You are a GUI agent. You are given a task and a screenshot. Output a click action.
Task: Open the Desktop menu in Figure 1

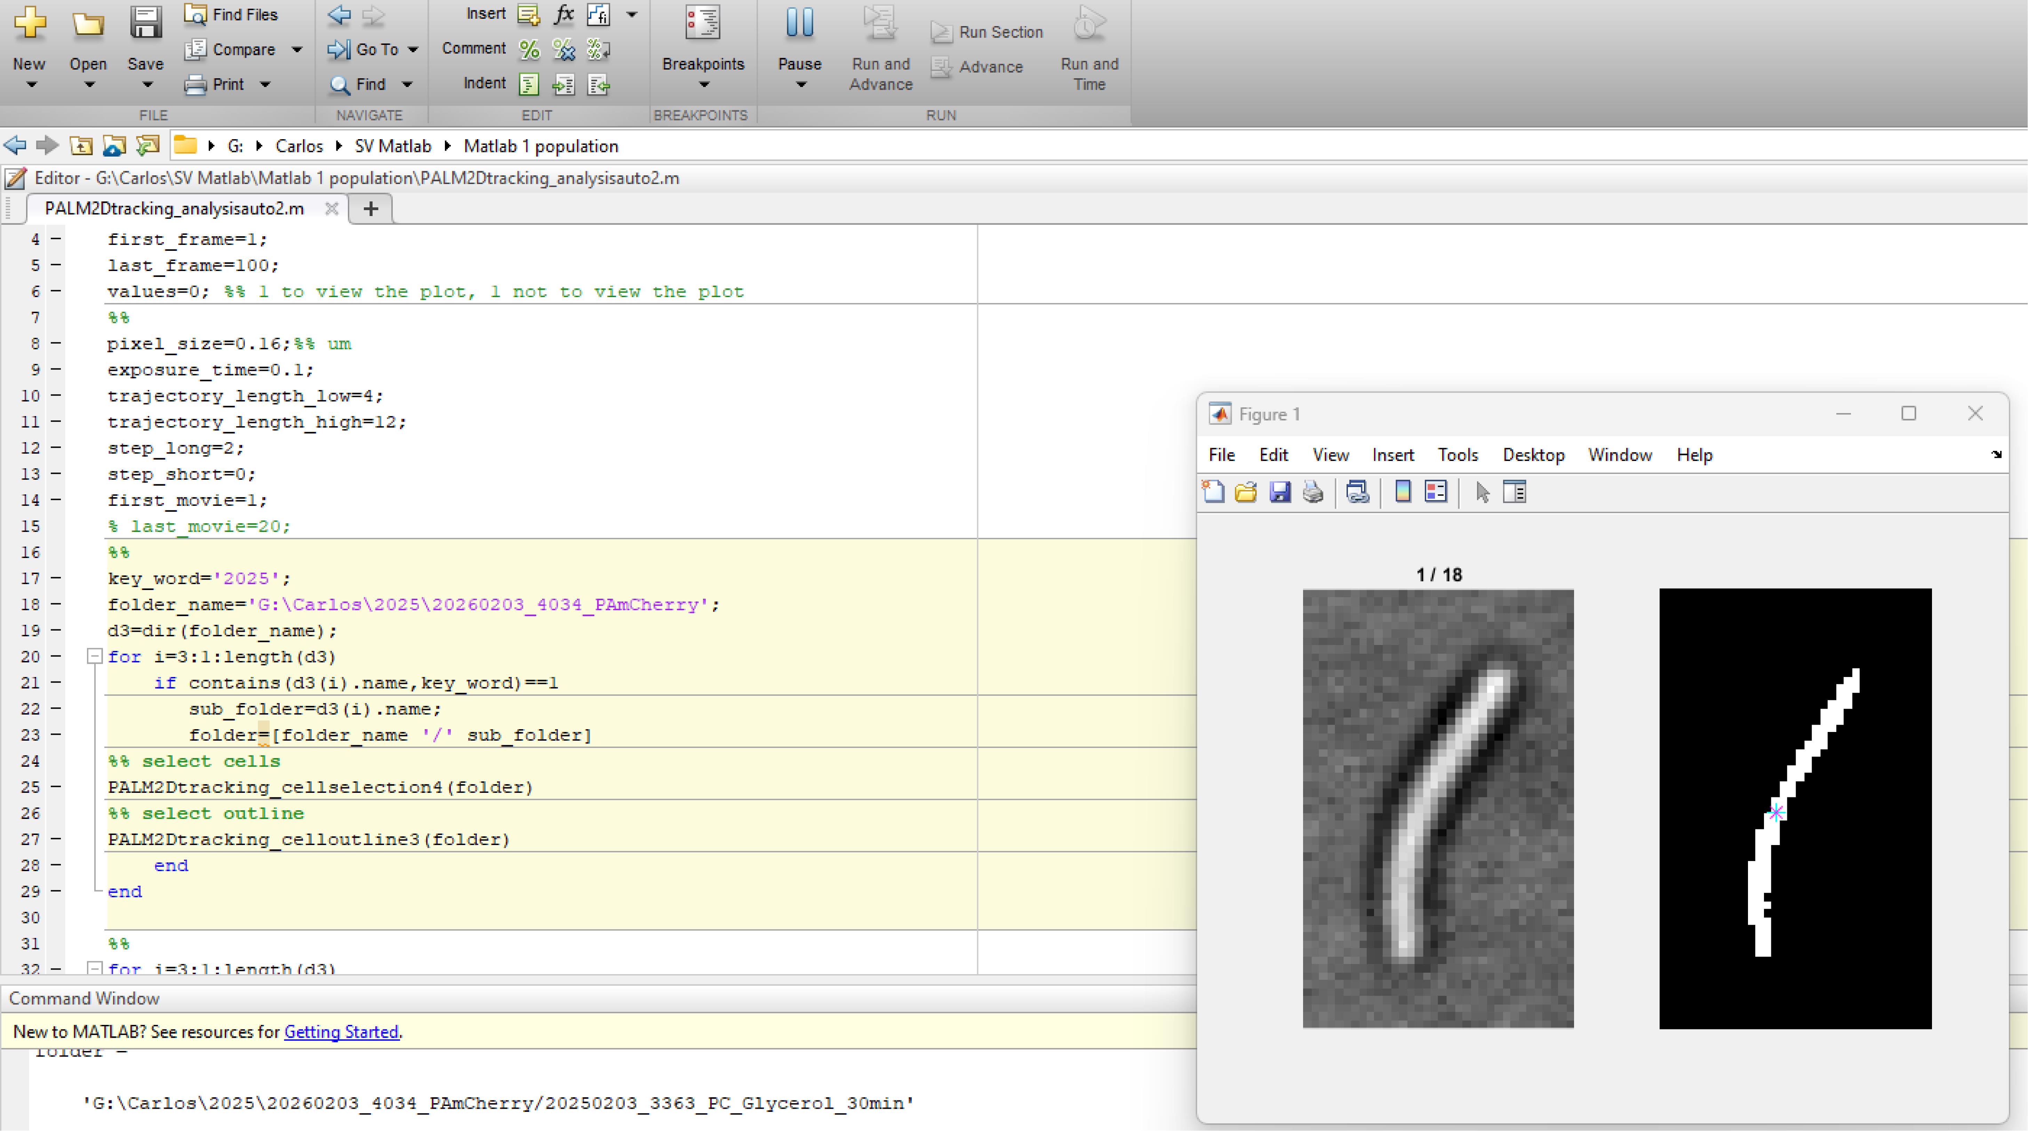(x=1534, y=455)
